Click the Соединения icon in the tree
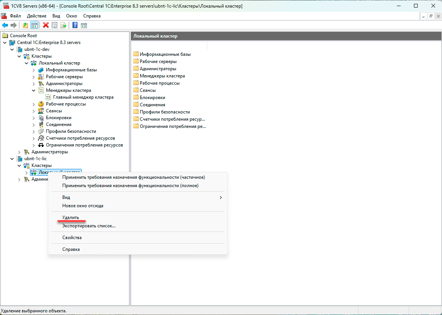442x315 pixels. tap(41, 124)
